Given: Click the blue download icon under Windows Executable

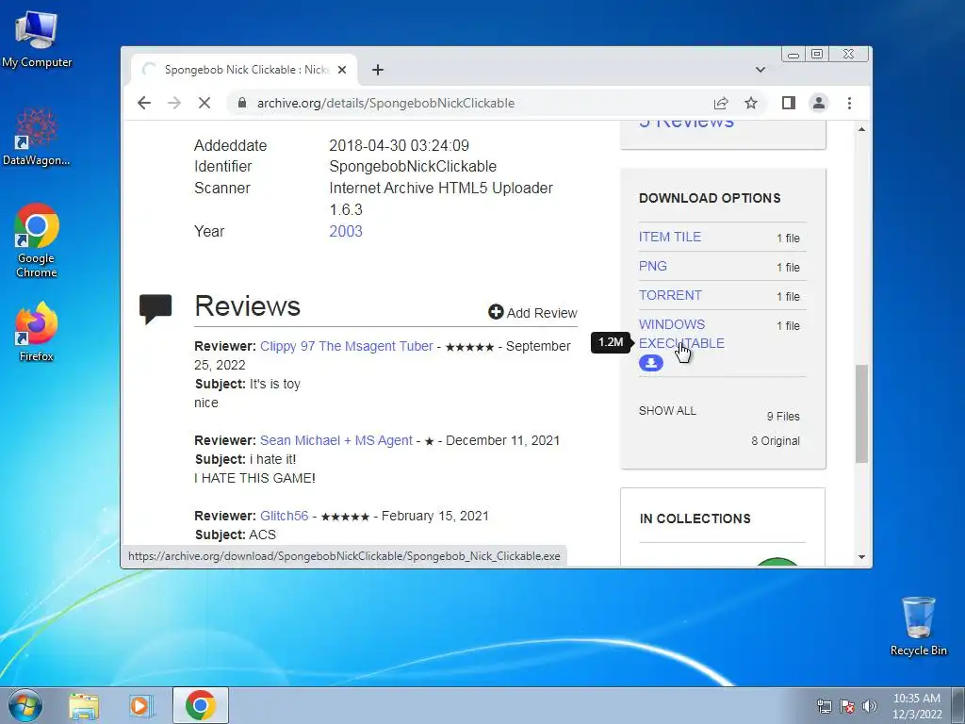Looking at the screenshot, I should click(x=651, y=363).
